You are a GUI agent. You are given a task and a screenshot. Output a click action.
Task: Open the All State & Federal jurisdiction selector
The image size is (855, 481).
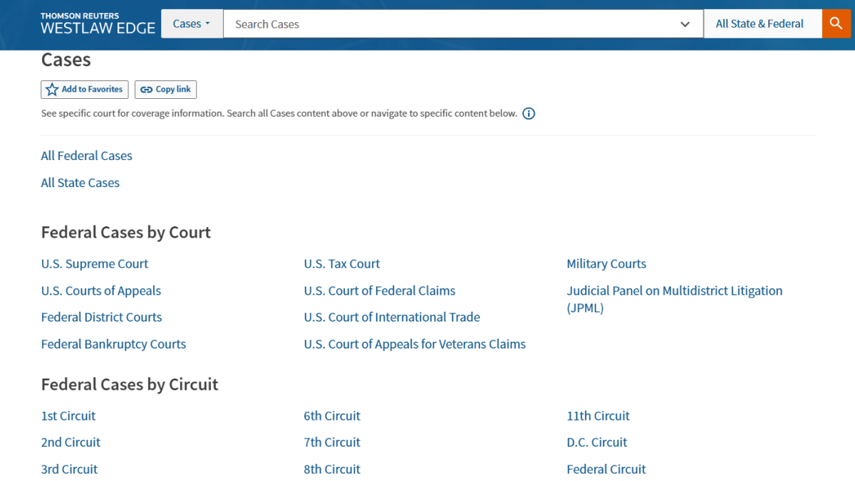(760, 24)
